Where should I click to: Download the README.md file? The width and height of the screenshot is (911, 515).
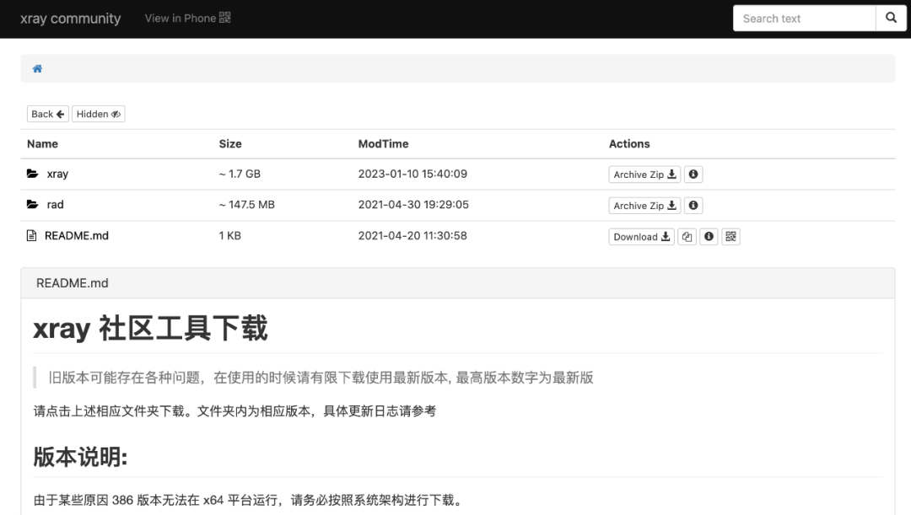(x=640, y=237)
